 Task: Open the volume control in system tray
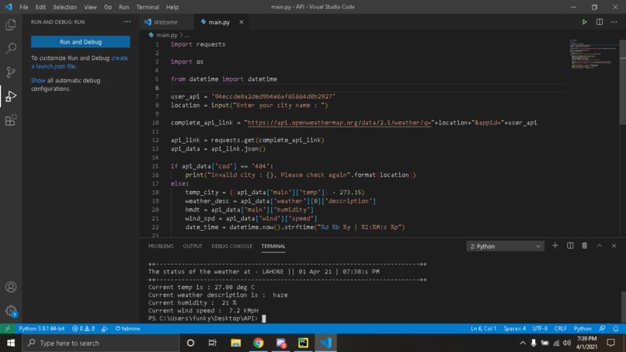coord(566,343)
